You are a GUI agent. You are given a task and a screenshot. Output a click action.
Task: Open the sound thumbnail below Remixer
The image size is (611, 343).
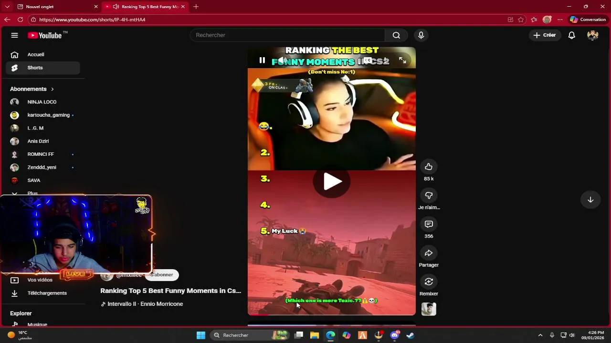point(429,309)
